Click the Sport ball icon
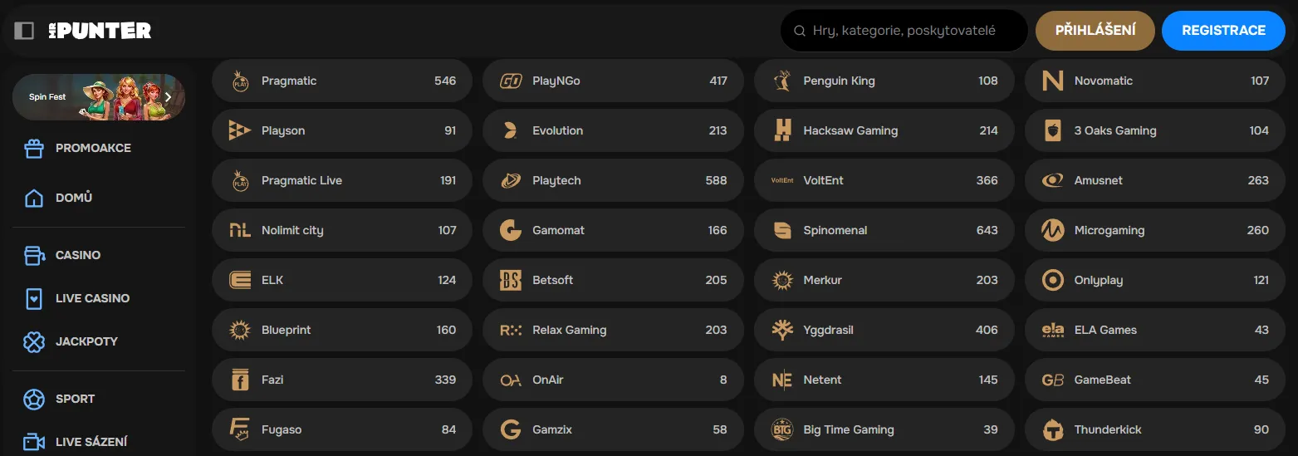The image size is (1298, 456). coord(34,399)
